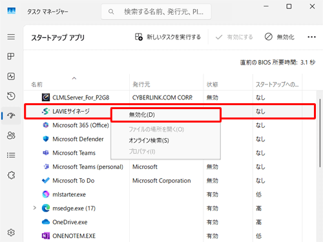Open the Details list icon in sidebar
Screen dimensions: 323x242
pos(11,155)
